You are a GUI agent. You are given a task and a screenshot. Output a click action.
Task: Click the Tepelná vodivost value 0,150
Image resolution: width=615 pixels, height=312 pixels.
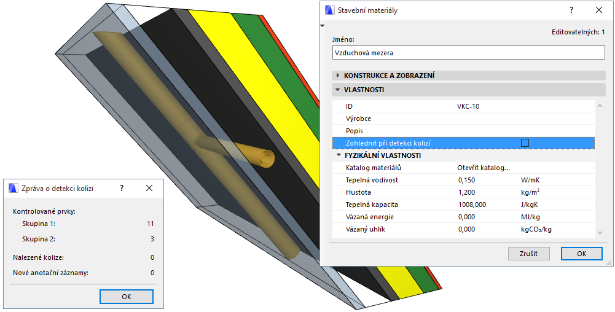point(466,181)
